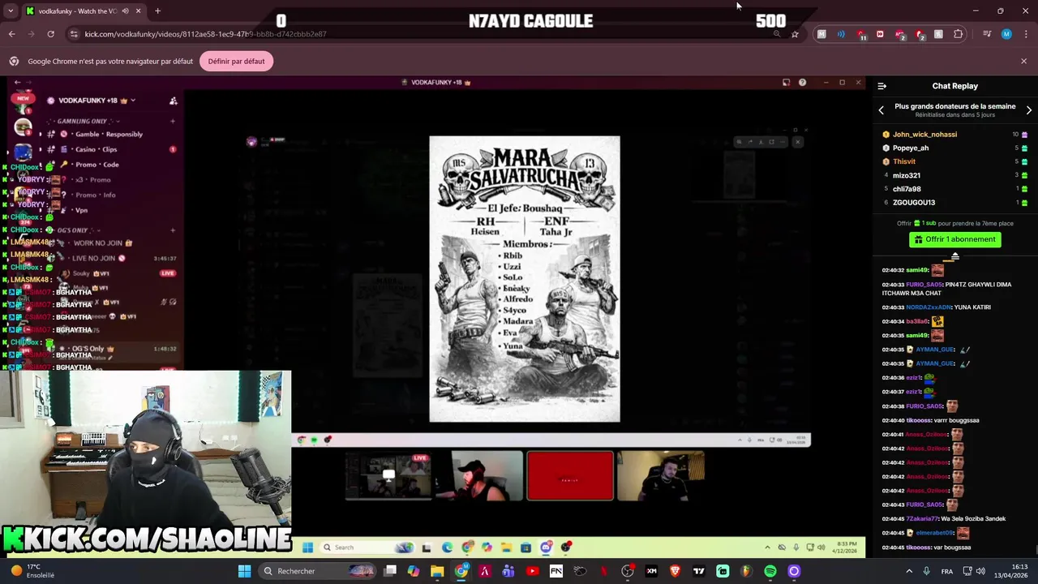Image resolution: width=1038 pixels, height=584 pixels.
Task: Click the inner Windows search box in stream
Action: click(x=367, y=547)
